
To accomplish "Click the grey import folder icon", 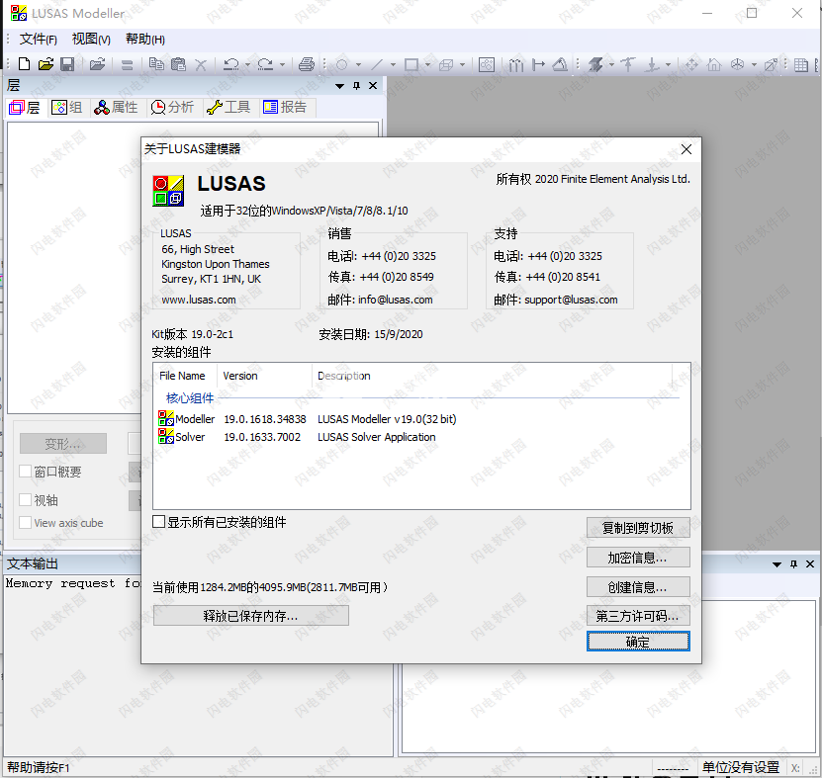I will (x=97, y=64).
